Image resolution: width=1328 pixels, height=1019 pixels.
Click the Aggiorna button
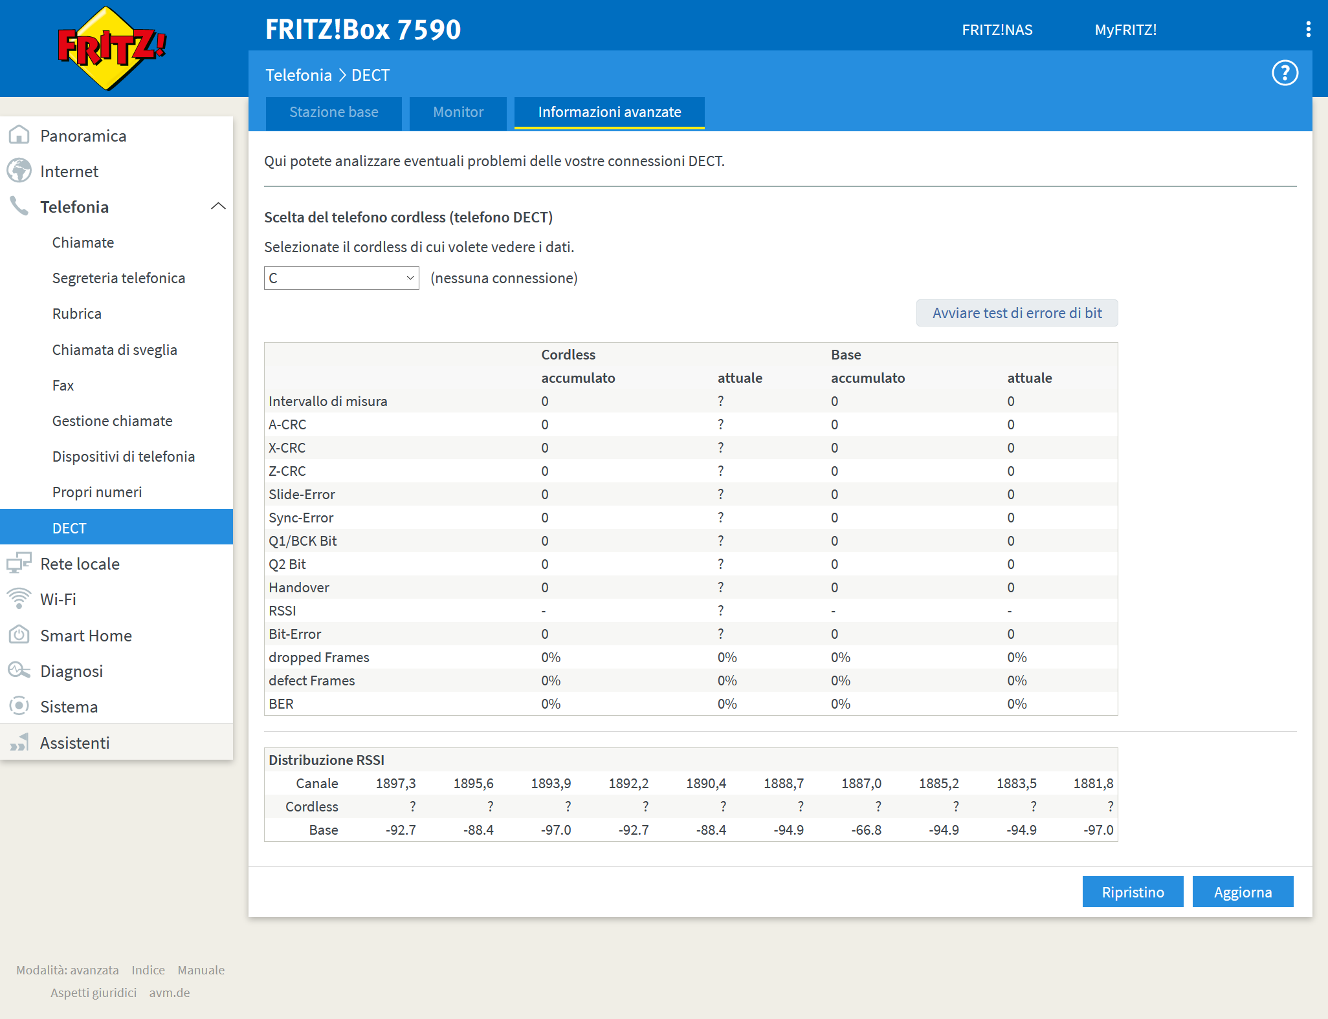[1243, 892]
